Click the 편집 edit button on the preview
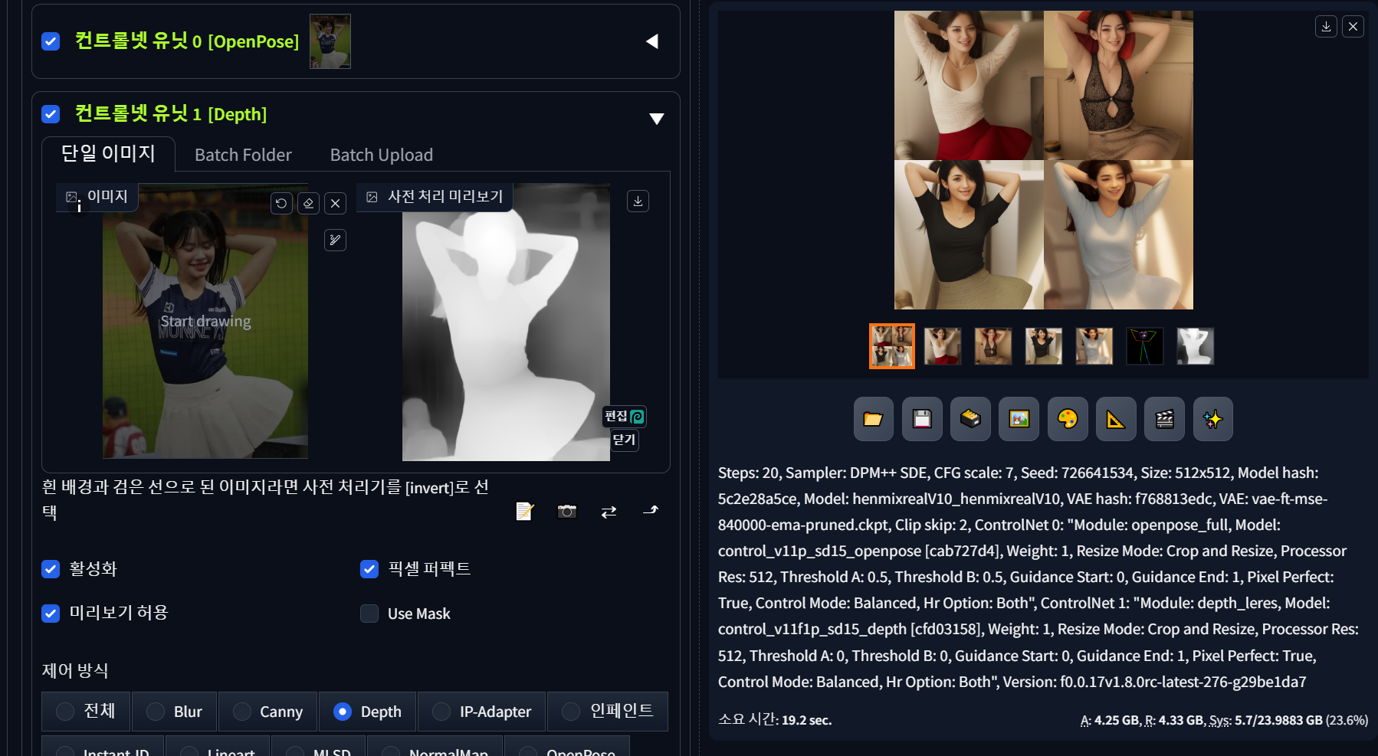The height and width of the screenshot is (756, 1378). pyautogui.click(x=624, y=416)
